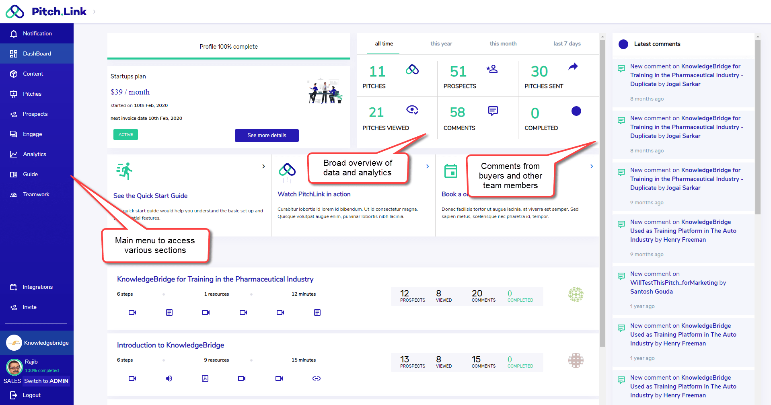The height and width of the screenshot is (405, 771).
Task: Expand the Quick Start Guide card chevron
Action: 263,167
